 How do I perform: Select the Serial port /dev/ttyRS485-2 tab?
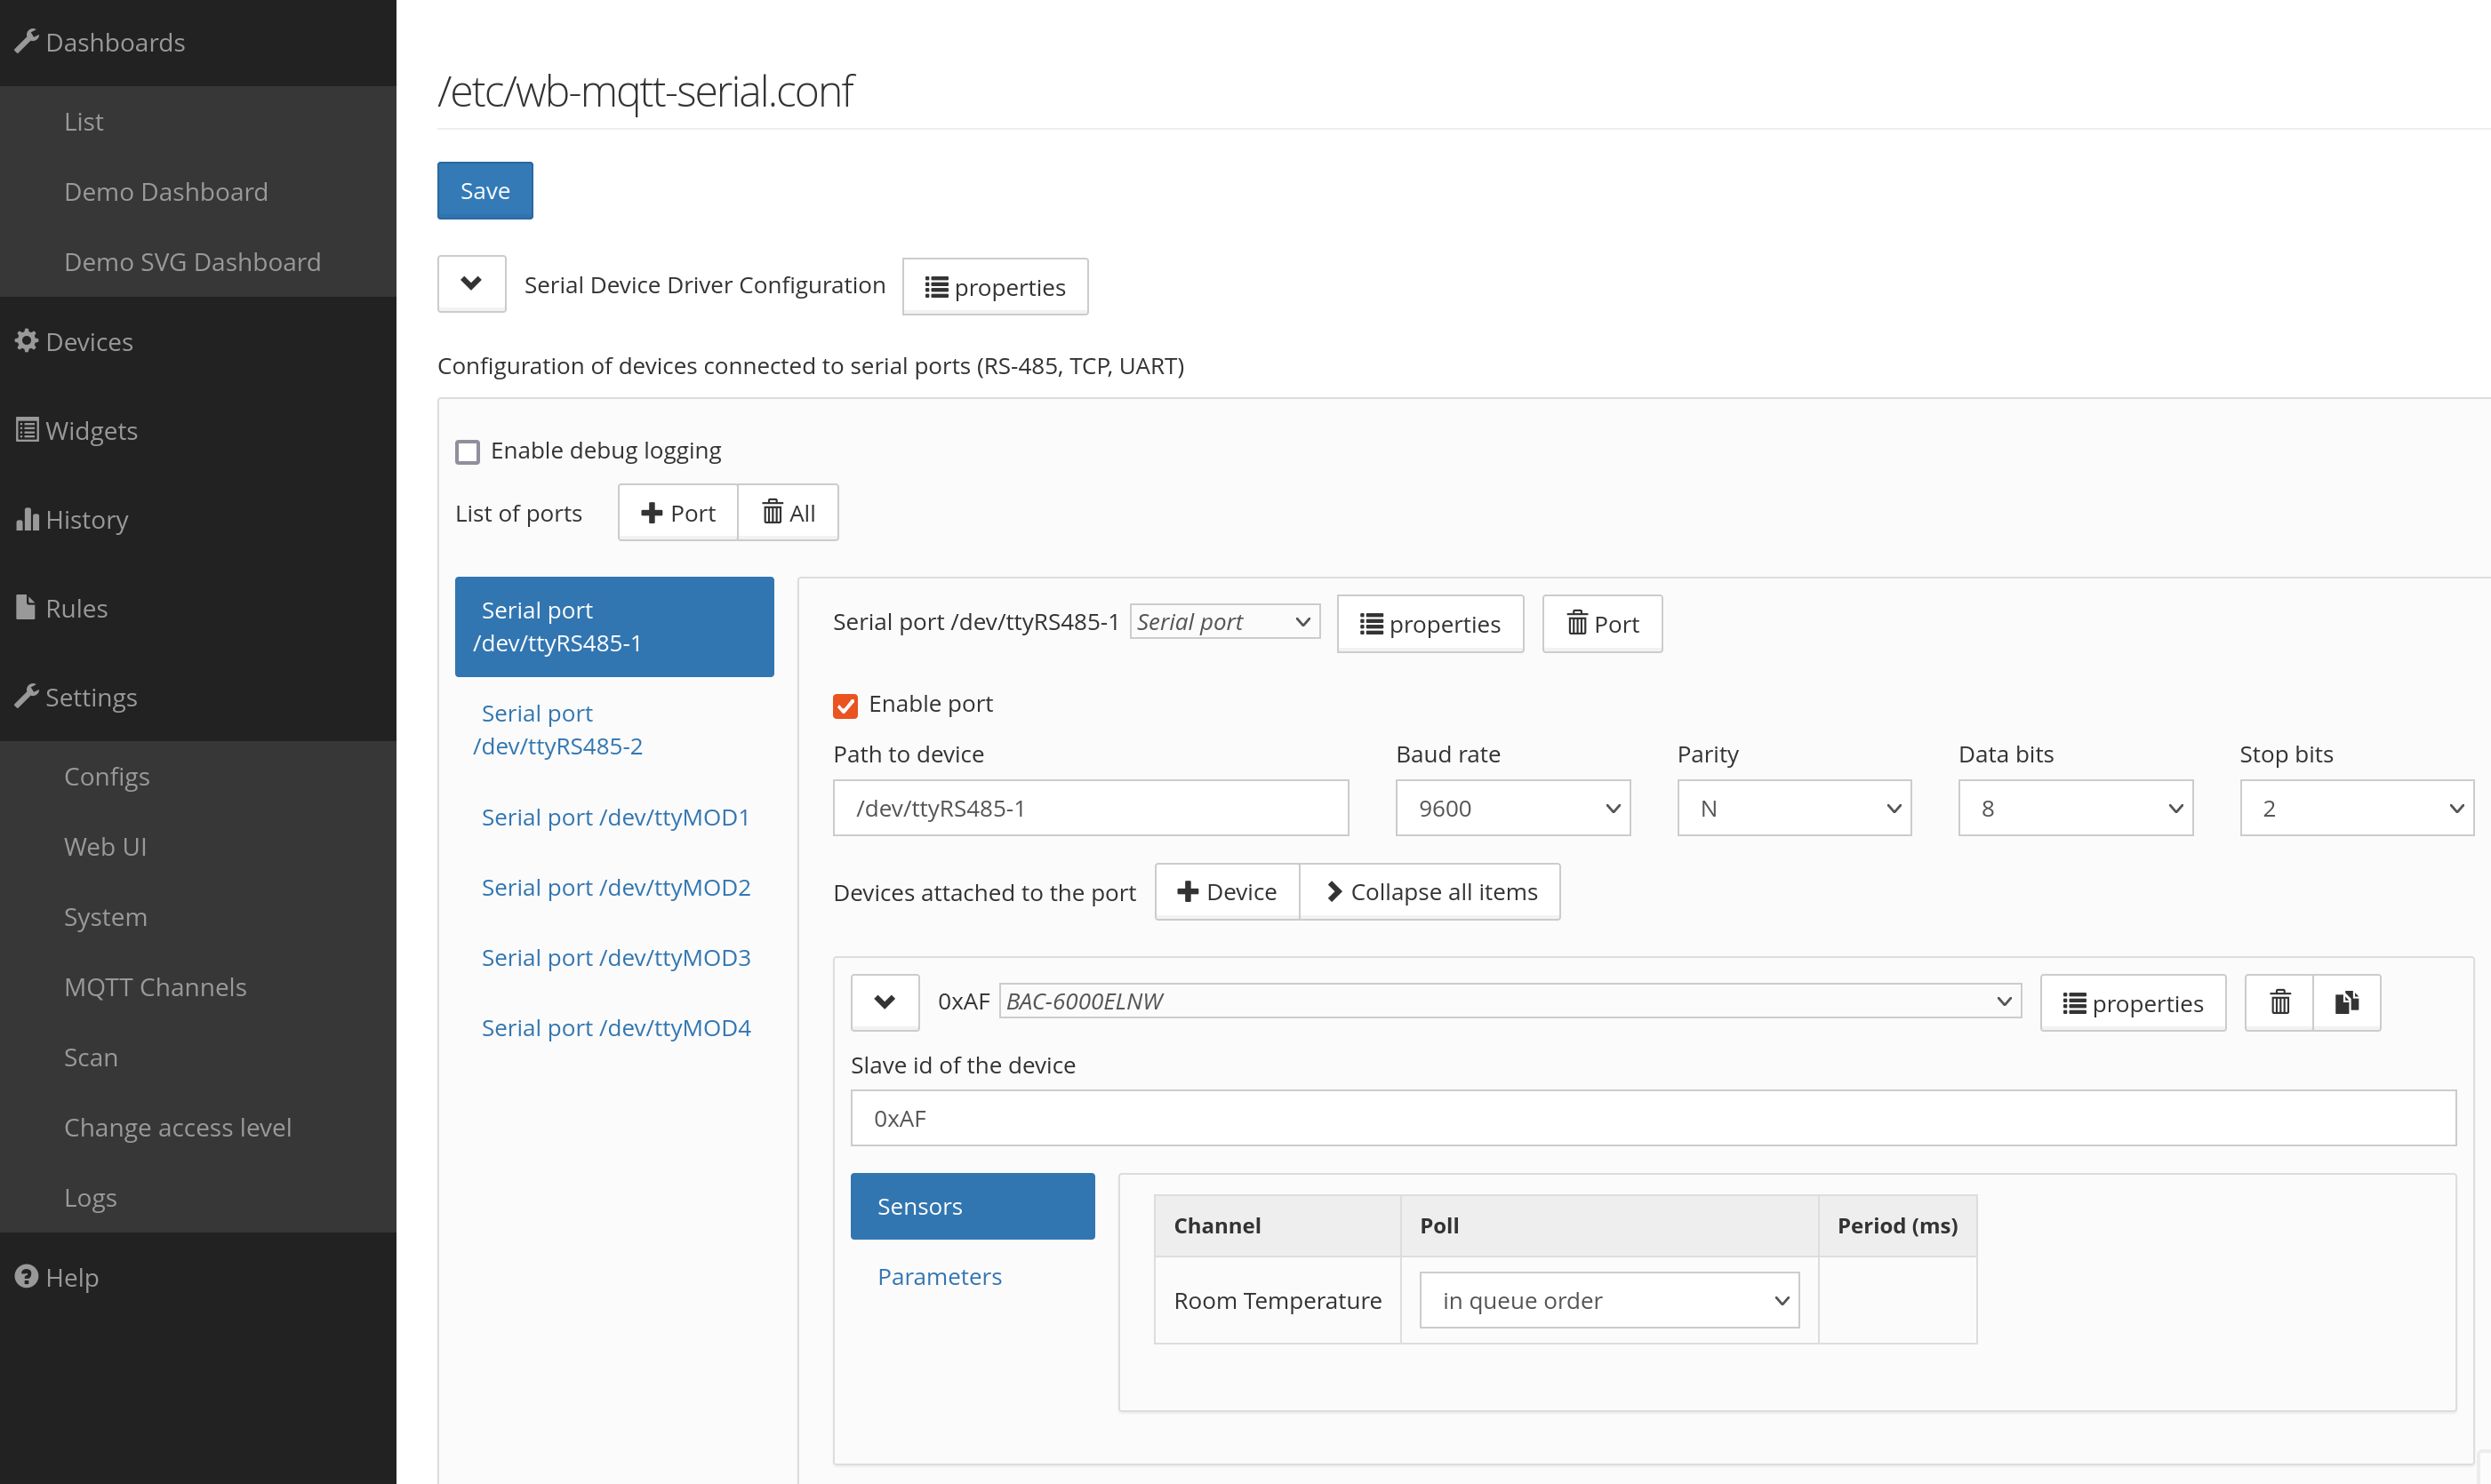tap(614, 729)
